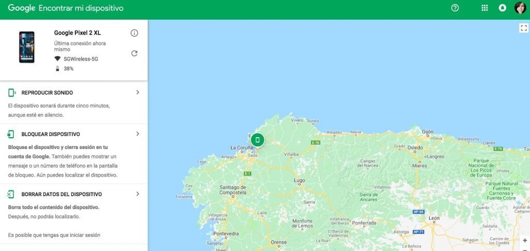Image resolution: width=530 pixels, height=251 pixels.
Task: Click Sierra de Ancares label
Action: 368,197
